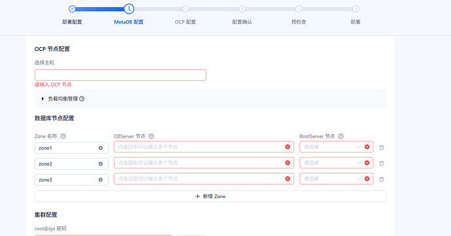Delete the zone1 row with trash icon

(382, 148)
